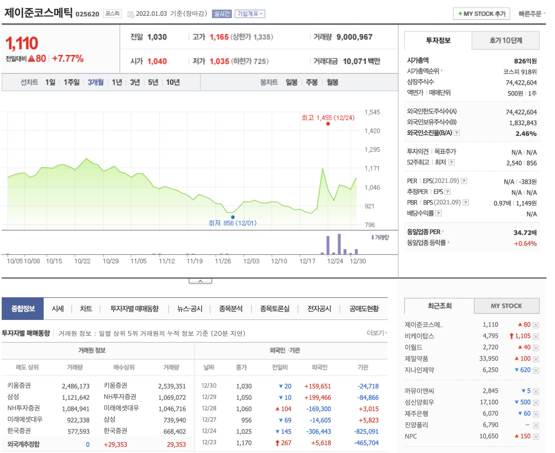The image size is (555, 453).
Task: Remove 비케이탑스 from recent list
Action: [536, 336]
